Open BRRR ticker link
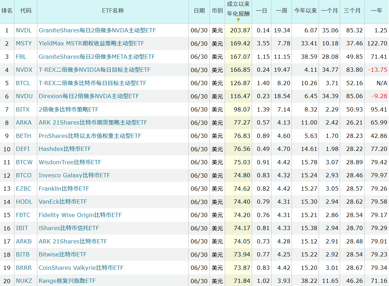 click(24, 268)
